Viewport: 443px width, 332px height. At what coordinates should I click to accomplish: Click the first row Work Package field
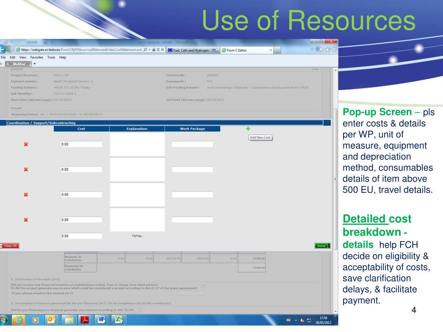(x=193, y=144)
